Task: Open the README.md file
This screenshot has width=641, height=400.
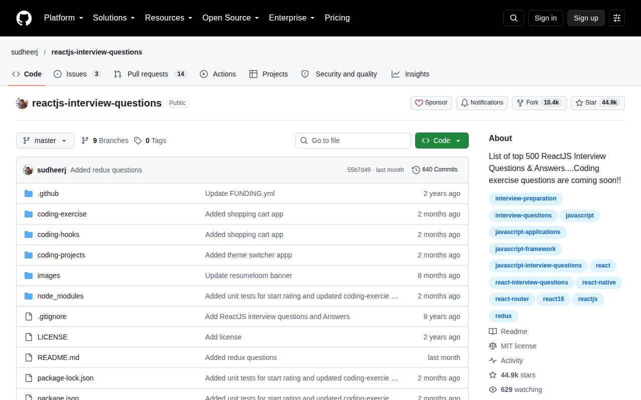Action: point(58,357)
